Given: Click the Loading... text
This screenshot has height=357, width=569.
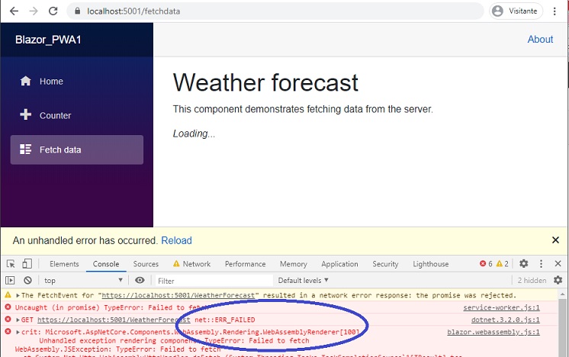Looking at the screenshot, I should tap(194, 134).
